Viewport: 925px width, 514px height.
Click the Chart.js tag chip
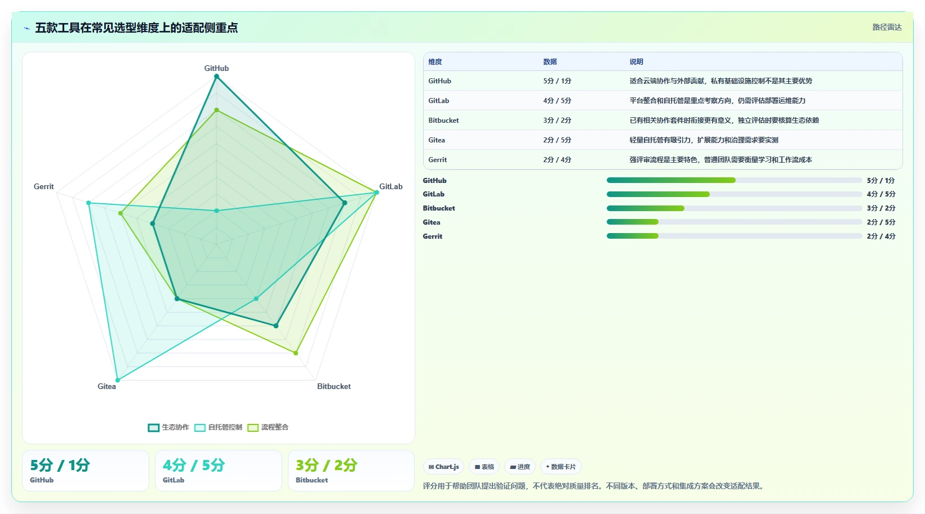(x=443, y=467)
